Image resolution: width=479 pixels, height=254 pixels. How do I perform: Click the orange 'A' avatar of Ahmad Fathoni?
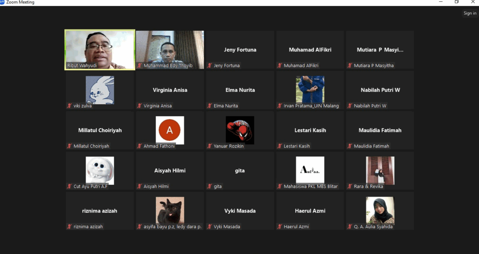(x=170, y=130)
